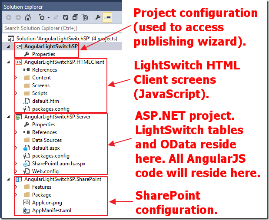Click the Back navigation arrow in toolbar
The image size is (269, 220).
point(9,17)
